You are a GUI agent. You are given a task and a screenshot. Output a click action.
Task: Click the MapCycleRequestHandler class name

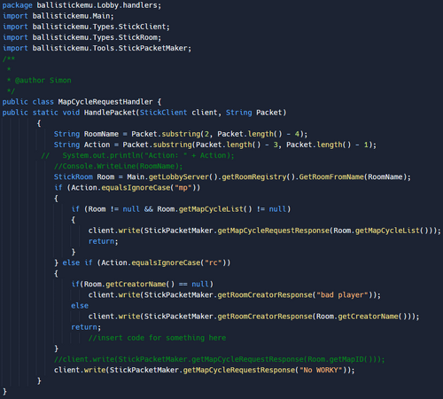pos(105,102)
